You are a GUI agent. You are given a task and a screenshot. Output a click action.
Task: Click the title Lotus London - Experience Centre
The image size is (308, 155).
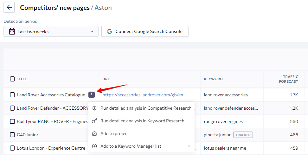point(51,148)
